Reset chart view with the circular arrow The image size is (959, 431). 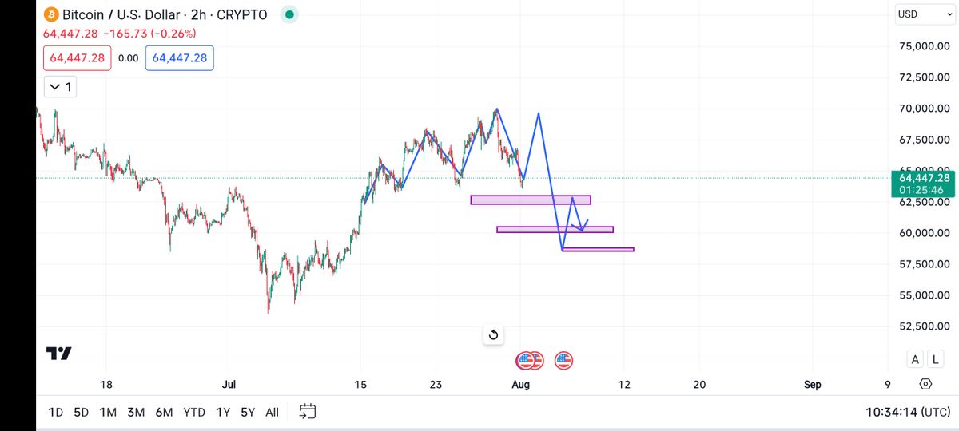[x=493, y=335]
